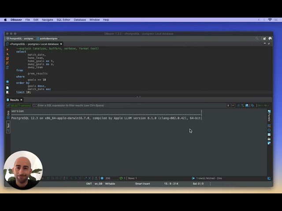Image resolution: width=282 pixels, height=211 pixels.
Task: Maximize the editor pane with the arrows icon
Action: (x=269, y=44)
